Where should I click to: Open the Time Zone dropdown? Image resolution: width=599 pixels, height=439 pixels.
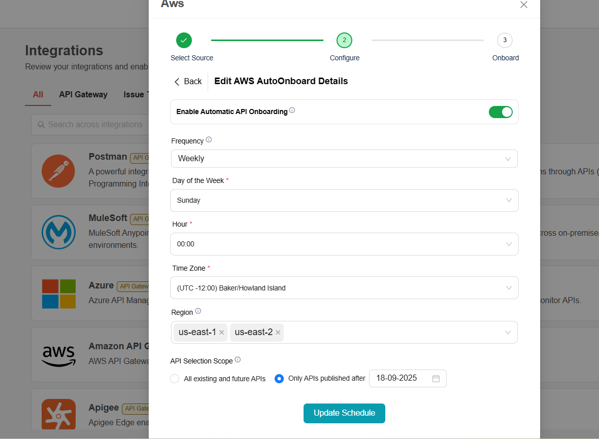[x=344, y=288]
